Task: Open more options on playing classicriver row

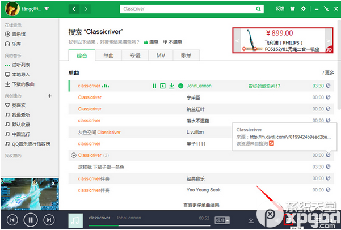Action: pos(180,86)
